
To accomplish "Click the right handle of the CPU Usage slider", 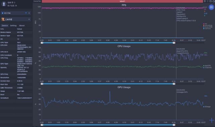I will [174, 84].
